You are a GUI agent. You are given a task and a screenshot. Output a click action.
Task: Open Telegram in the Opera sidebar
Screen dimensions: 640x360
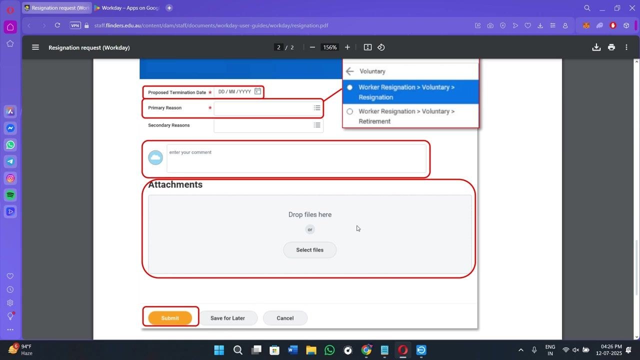(x=10, y=161)
